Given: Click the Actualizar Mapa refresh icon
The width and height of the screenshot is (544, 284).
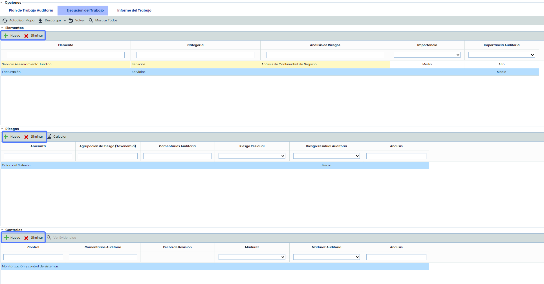Looking at the screenshot, I should [x=5, y=21].
